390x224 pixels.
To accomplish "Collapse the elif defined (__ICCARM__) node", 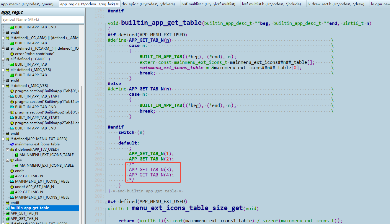I will point(3,48).
